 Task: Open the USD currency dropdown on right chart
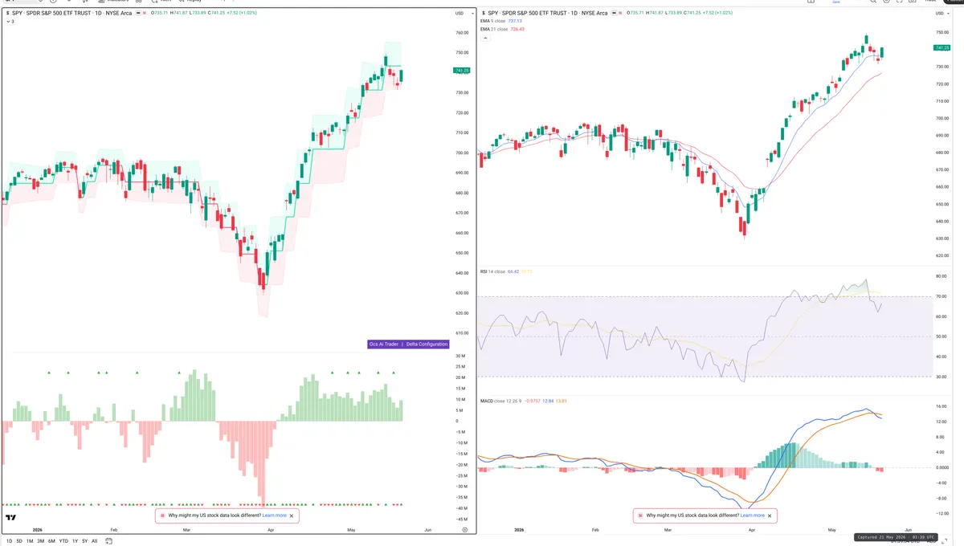[x=941, y=14]
